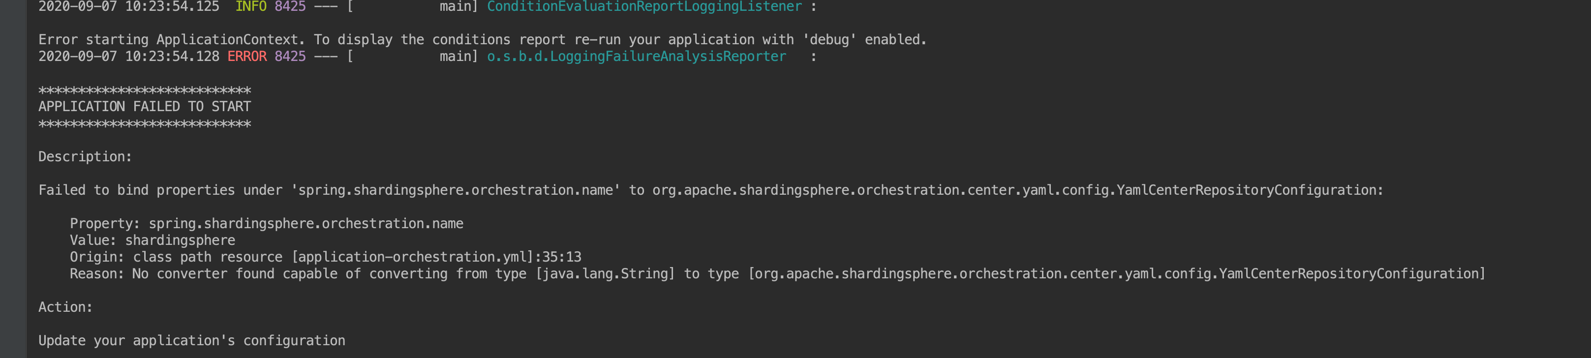The width and height of the screenshot is (1591, 358).
Task: Click asterisk row below APPLICATION FAILED TO START
Action: 145,125
